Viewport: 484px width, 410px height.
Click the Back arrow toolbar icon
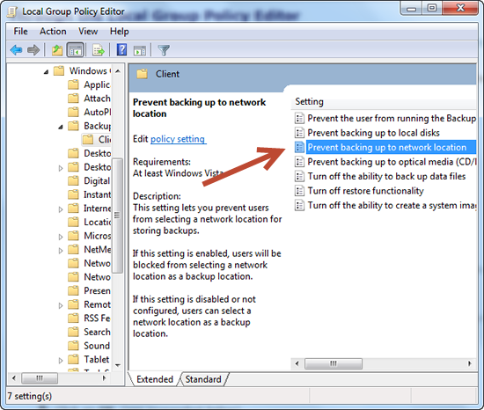(16, 49)
